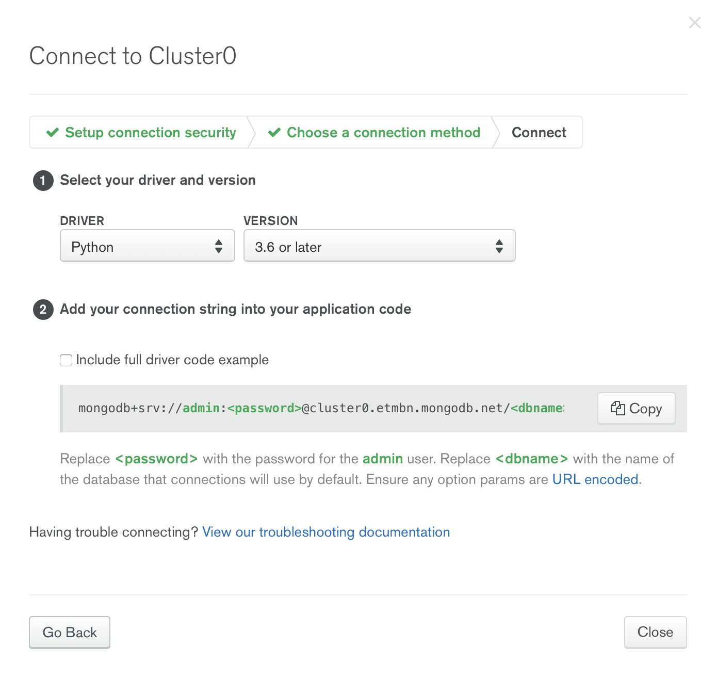The height and width of the screenshot is (679, 717).
Task: Enable Include full driver code example checkbox
Action: pyautogui.click(x=66, y=360)
